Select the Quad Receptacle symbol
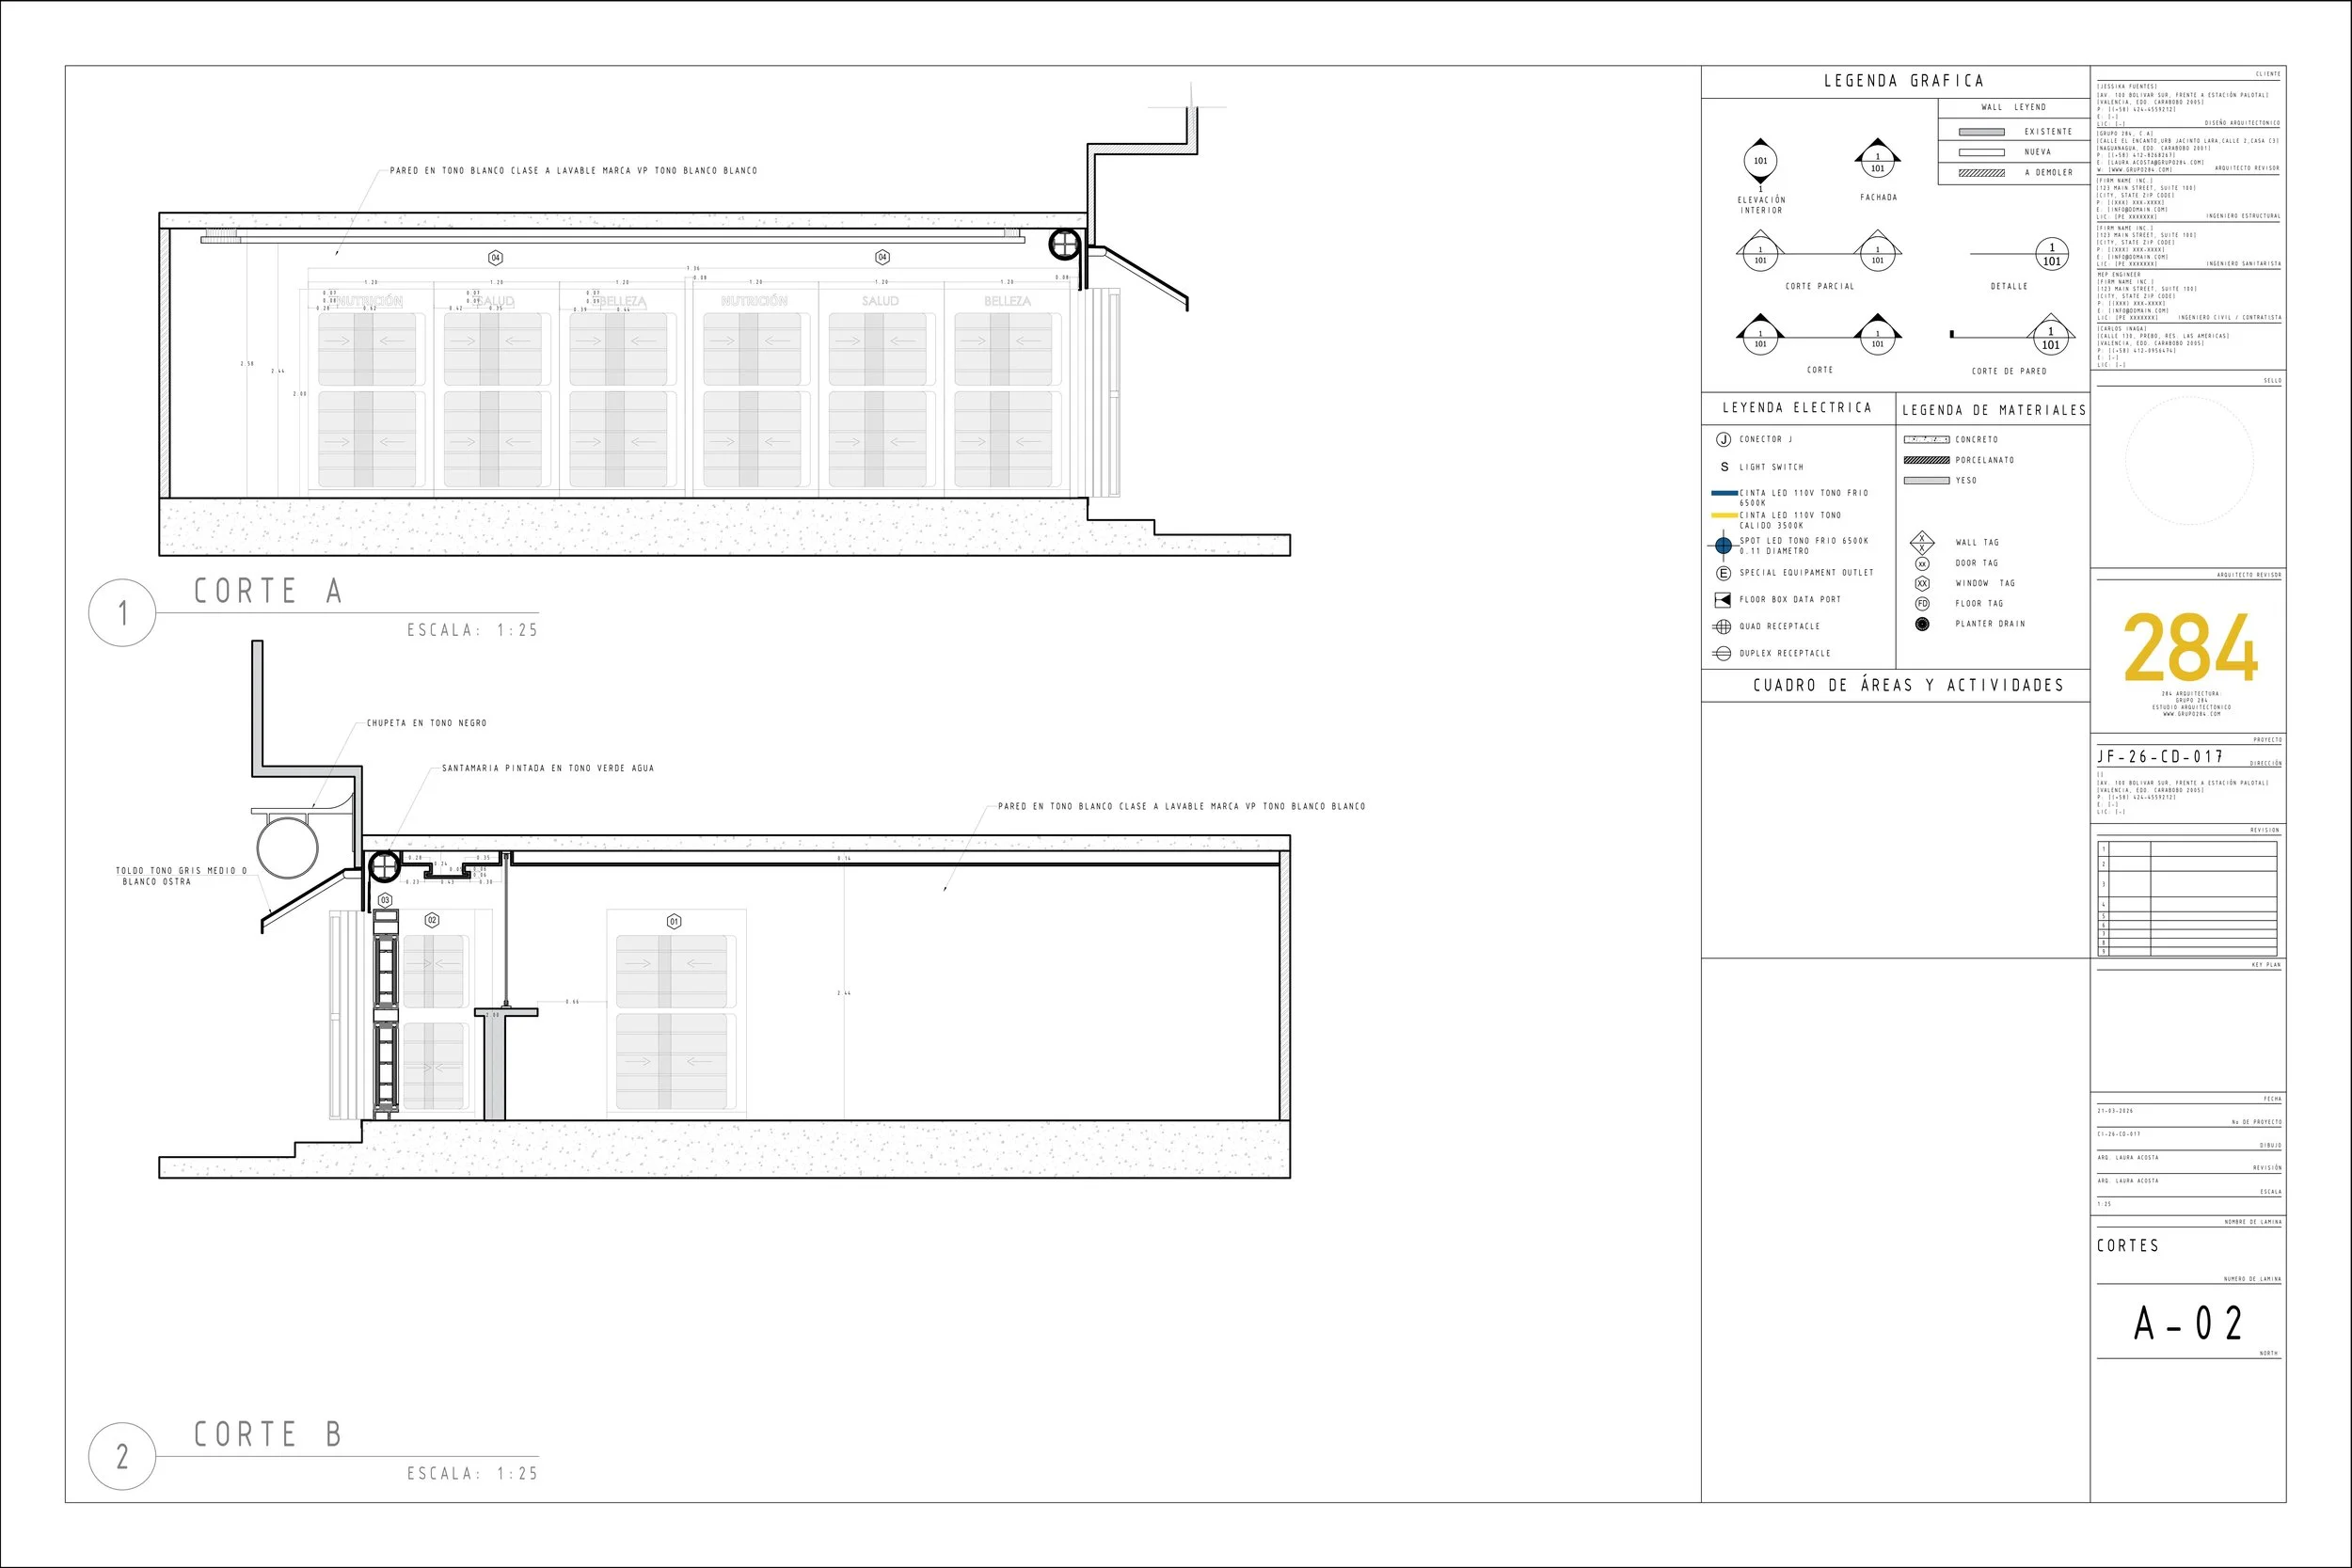2352x1568 pixels. pyautogui.click(x=1722, y=627)
